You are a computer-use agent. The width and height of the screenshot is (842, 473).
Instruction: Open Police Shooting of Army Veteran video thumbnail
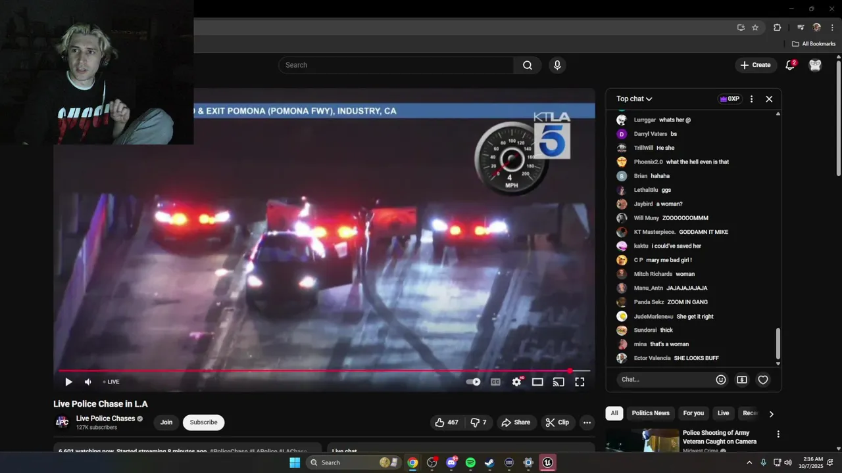[643, 441]
